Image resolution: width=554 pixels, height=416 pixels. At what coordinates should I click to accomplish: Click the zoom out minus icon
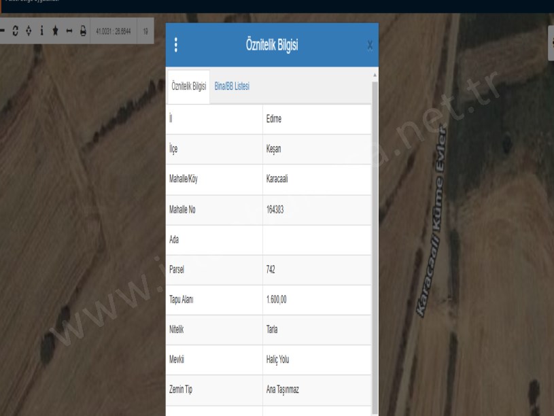point(3,31)
